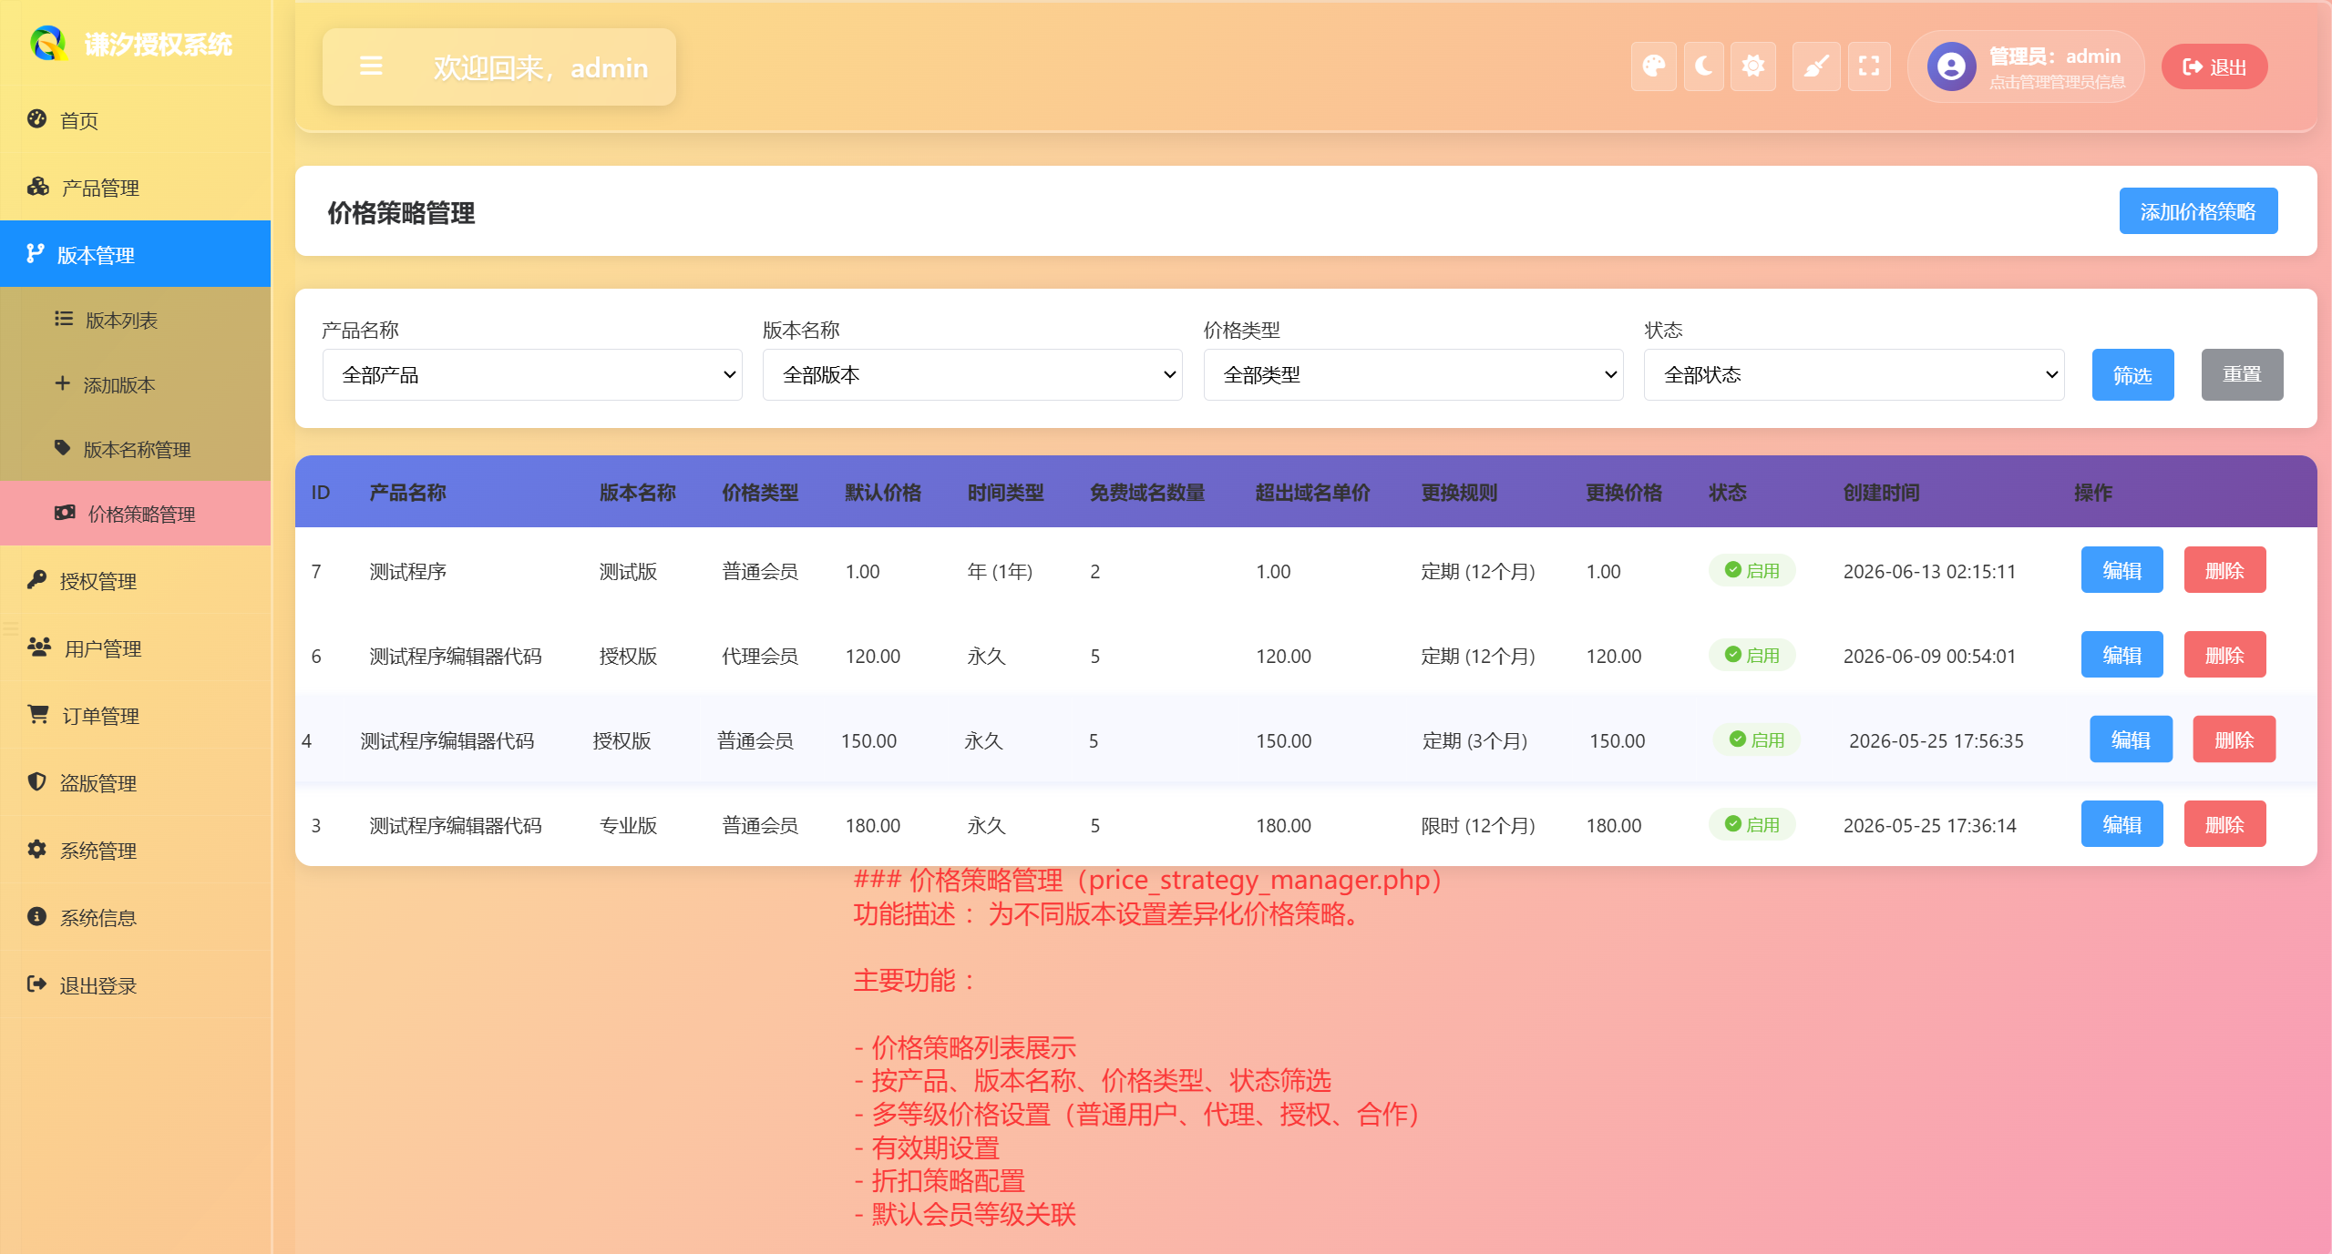
Task: Open 订单管理 in the sidebar
Action: pos(135,716)
